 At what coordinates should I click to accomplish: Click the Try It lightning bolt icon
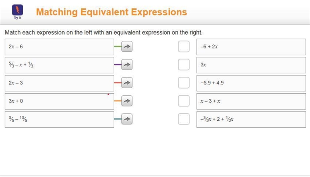[17, 10]
